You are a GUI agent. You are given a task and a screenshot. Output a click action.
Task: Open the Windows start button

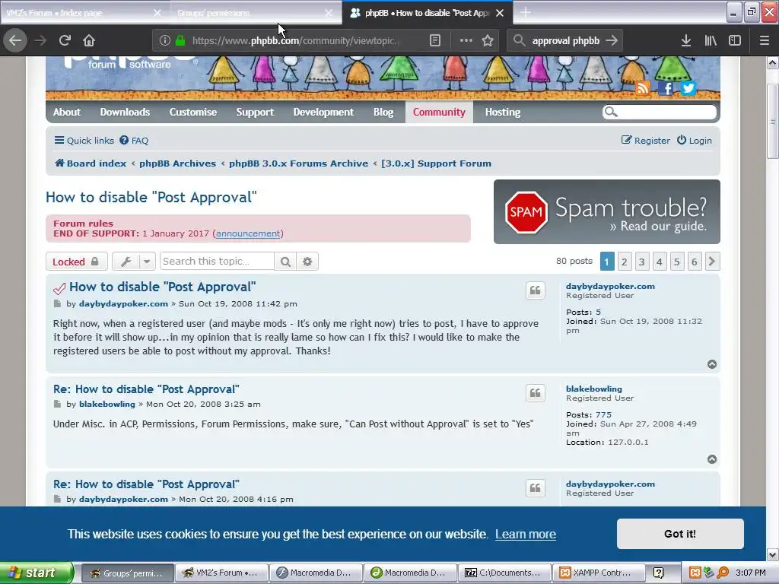point(37,573)
